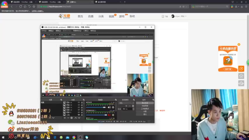
Task: Open source properties gear in sources toolbar
Action: [x=72, y=118]
